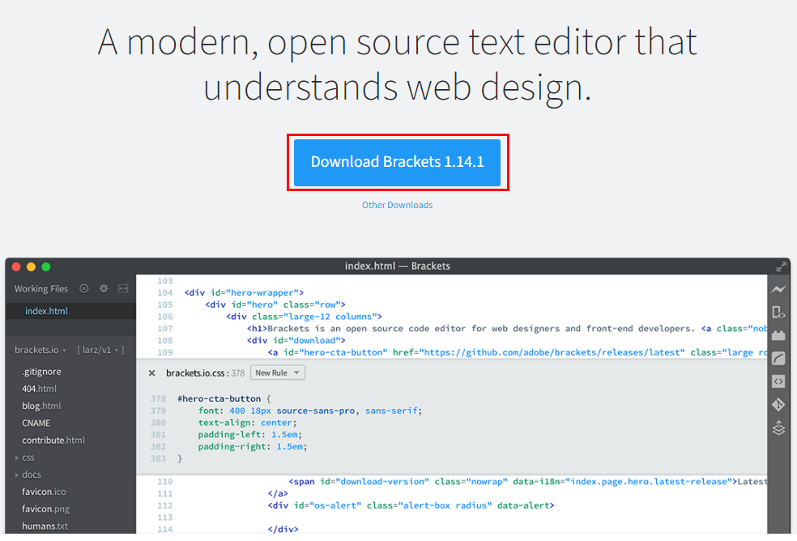This screenshot has width=797, height=541.
Task: Open blog.html in file tree
Action: (41, 407)
